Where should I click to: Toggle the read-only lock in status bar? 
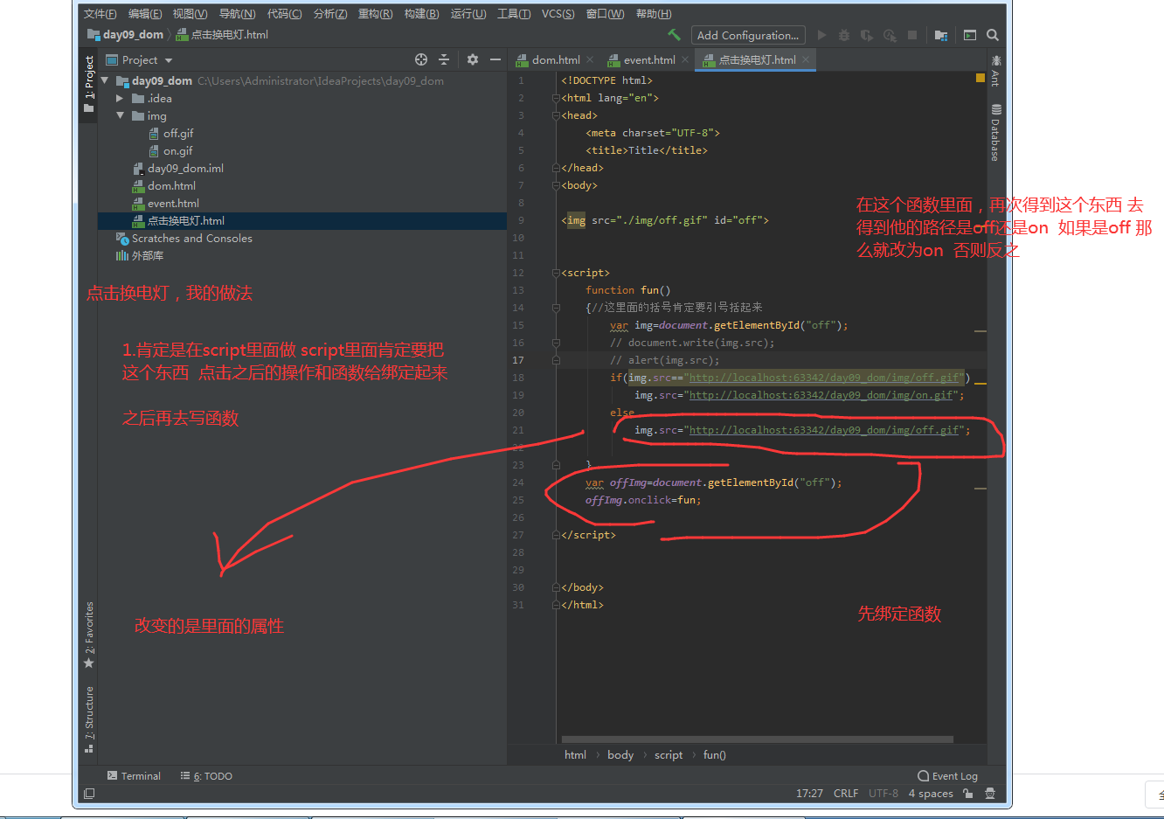[968, 794]
